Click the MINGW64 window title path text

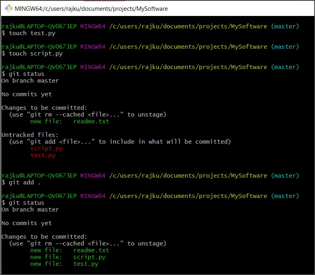(x=91, y=9)
